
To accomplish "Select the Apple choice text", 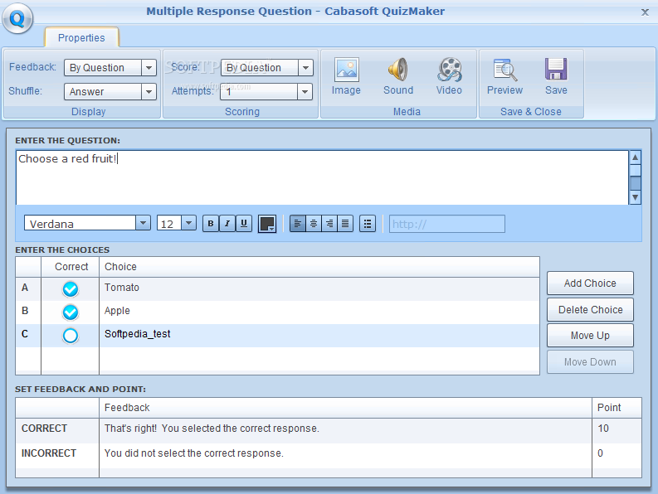I will (117, 311).
